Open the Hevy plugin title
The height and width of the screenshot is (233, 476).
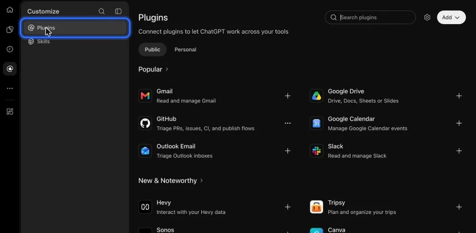click(164, 203)
